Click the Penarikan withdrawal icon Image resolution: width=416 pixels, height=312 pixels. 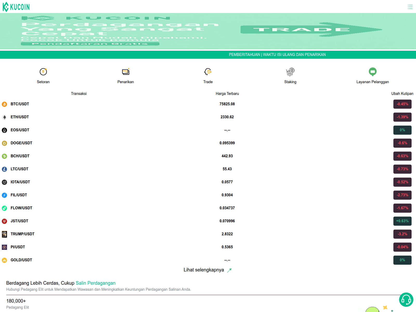(x=126, y=71)
